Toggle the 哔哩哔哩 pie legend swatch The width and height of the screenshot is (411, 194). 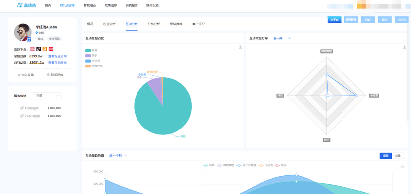(88, 66)
